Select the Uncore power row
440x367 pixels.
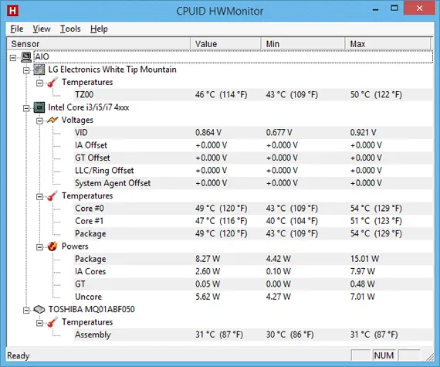(253, 297)
